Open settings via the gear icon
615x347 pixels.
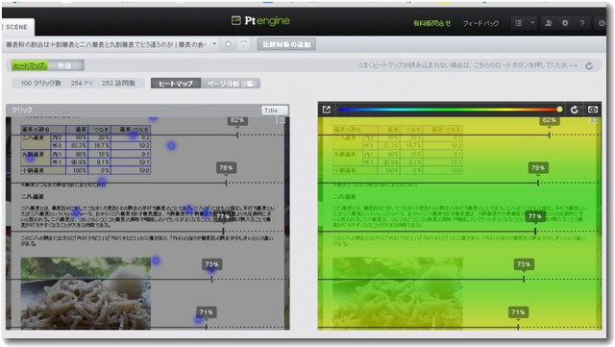[x=565, y=23]
